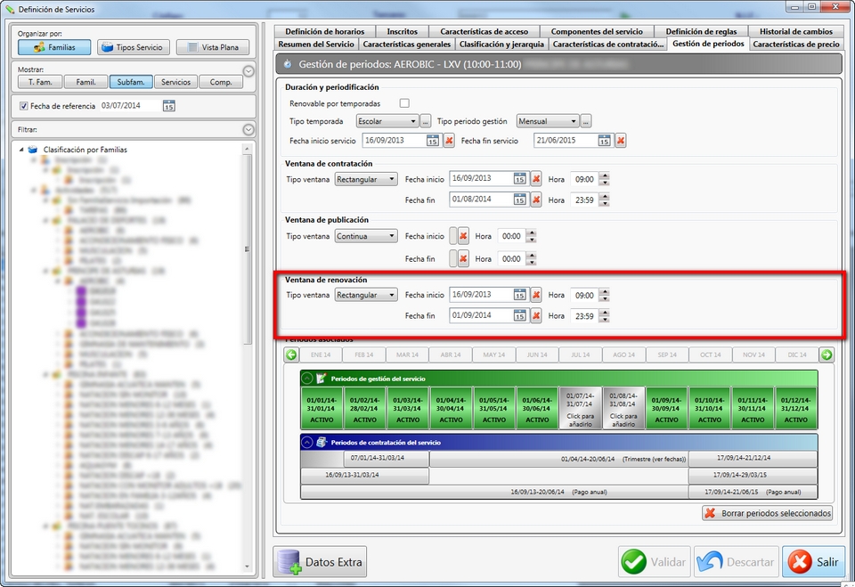Viewport: 855px width, 587px height.
Task: Open Resumen del Servicio tab
Action: coord(316,45)
